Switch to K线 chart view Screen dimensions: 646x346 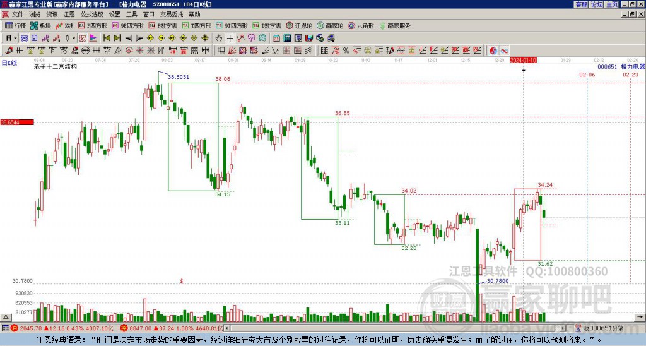64,25
